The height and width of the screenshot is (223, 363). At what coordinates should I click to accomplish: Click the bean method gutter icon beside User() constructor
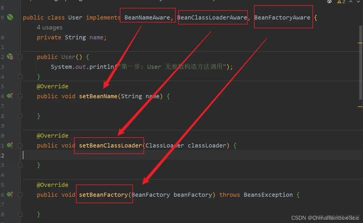[x=10, y=57]
